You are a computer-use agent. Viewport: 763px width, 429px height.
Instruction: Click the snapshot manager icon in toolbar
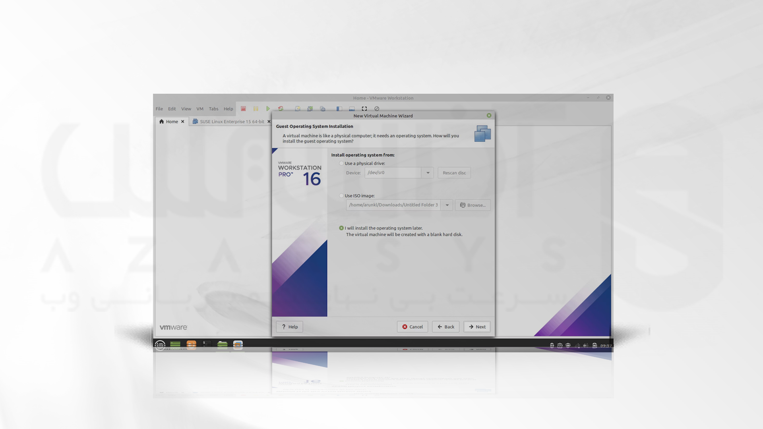click(323, 109)
